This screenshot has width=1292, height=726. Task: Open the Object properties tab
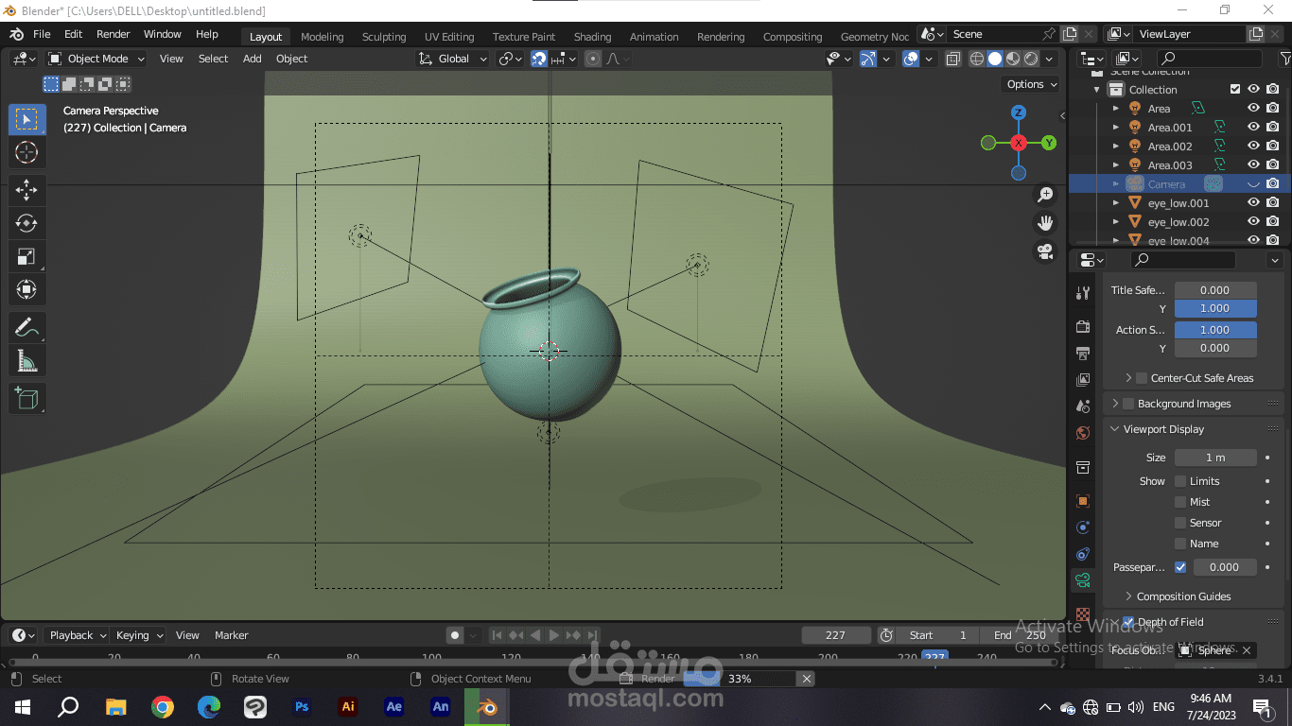click(x=1083, y=501)
